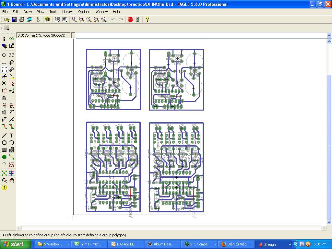Select a zoom area with the Zoom select icon

pyautogui.click(x=104, y=20)
